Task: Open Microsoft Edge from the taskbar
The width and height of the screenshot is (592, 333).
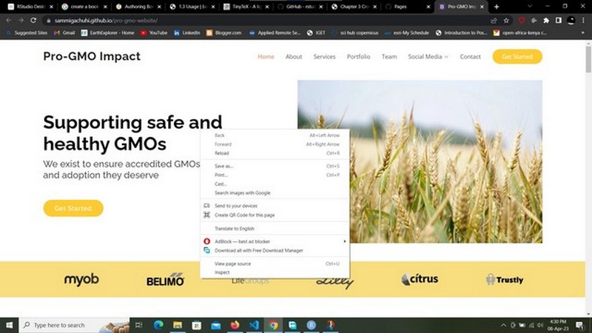Action: point(158,325)
